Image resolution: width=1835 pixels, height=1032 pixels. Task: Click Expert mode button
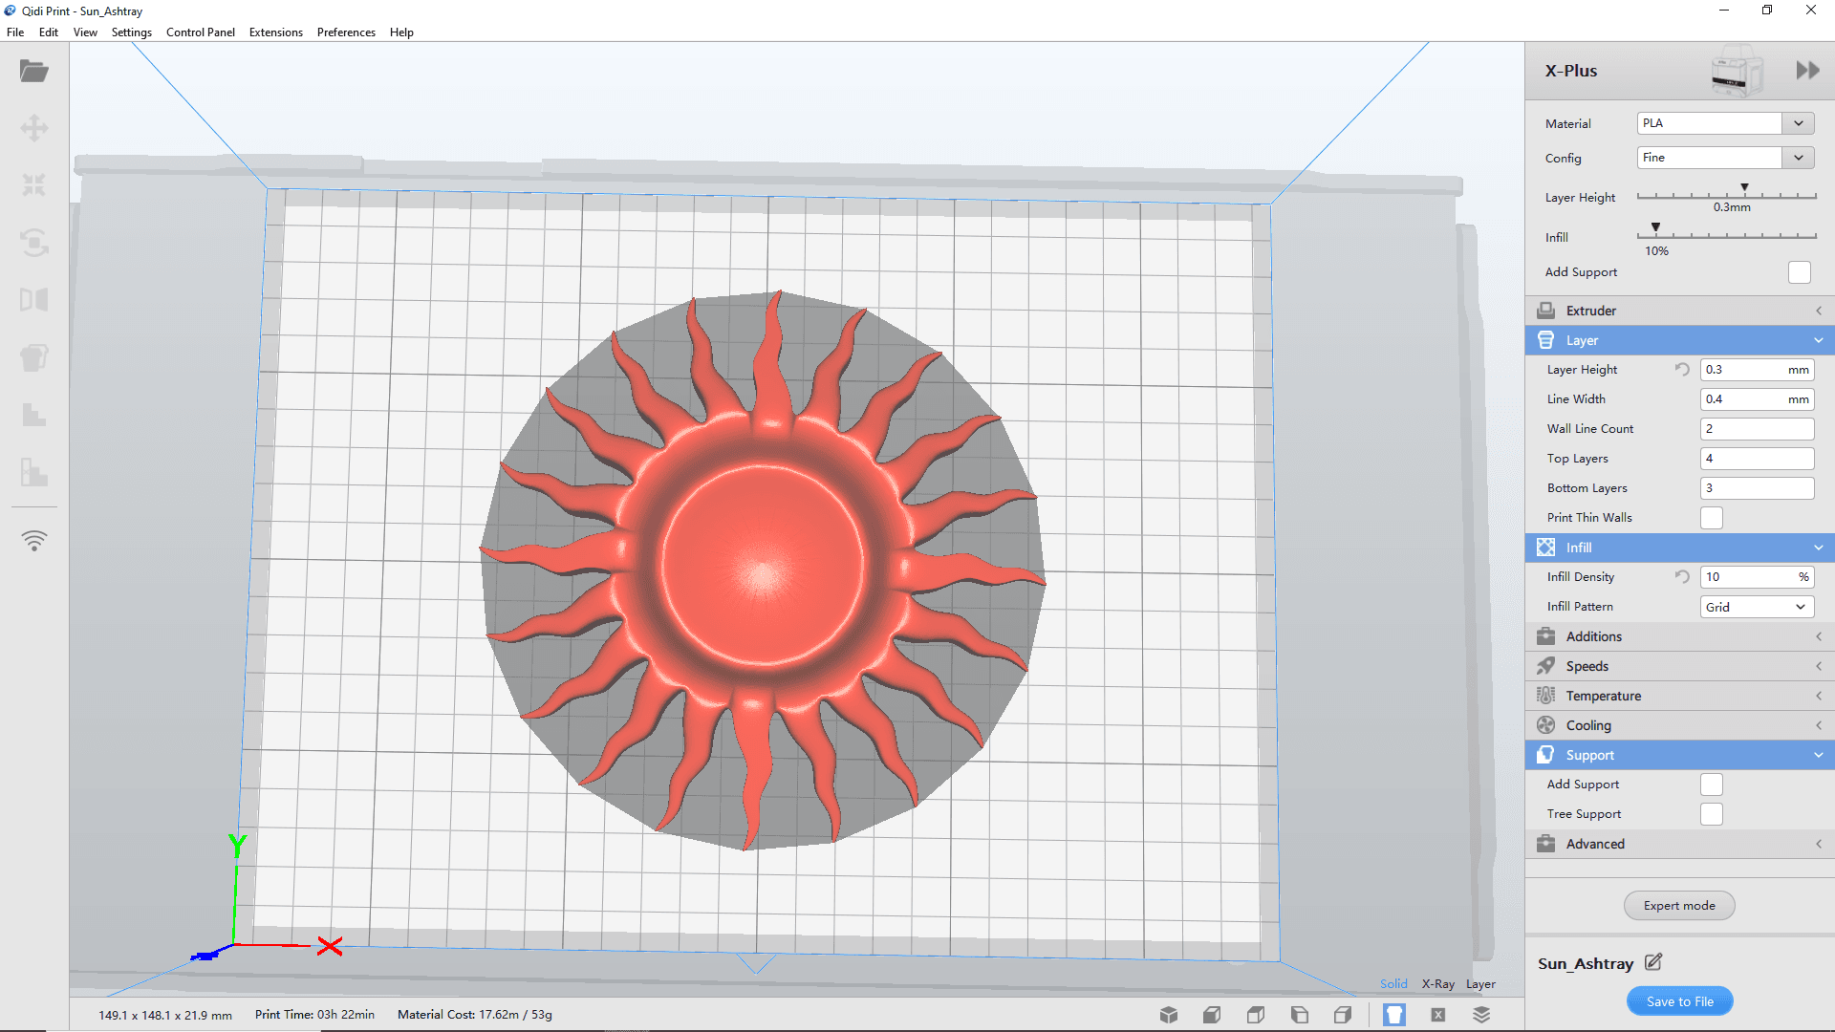[x=1680, y=905]
